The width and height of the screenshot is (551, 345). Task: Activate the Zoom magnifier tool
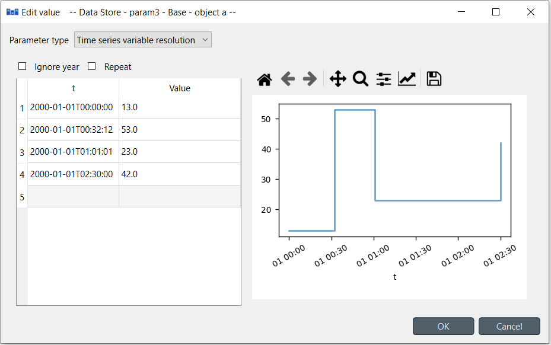361,79
